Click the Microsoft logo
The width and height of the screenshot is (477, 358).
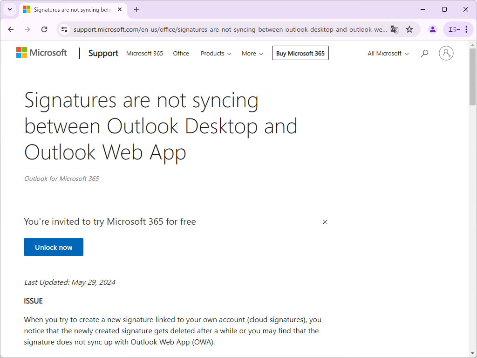(x=41, y=53)
